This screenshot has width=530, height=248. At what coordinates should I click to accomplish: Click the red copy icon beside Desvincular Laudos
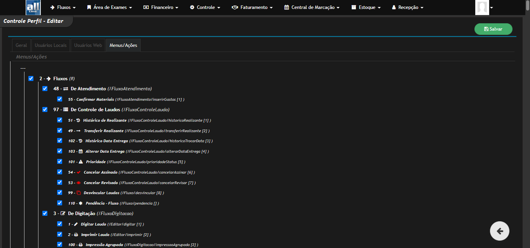click(78, 193)
